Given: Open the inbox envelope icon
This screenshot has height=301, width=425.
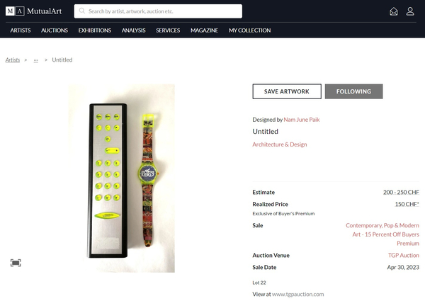Looking at the screenshot, I should (394, 11).
